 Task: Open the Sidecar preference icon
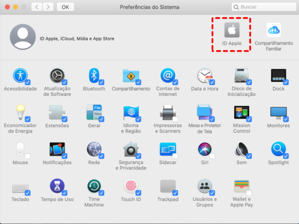click(168, 149)
